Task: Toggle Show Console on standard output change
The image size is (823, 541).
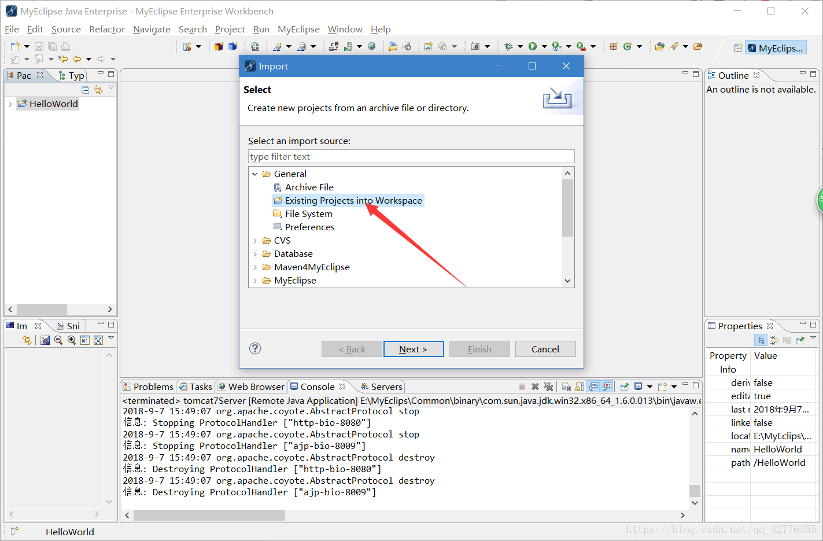Action: [593, 387]
